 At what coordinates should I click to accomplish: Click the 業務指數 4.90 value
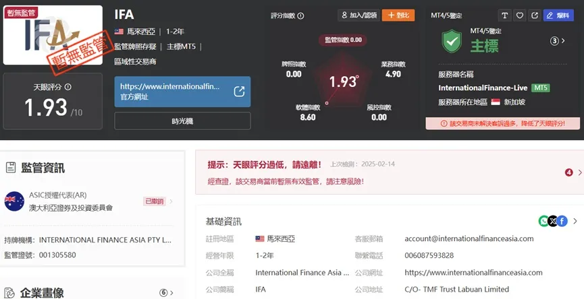click(393, 74)
